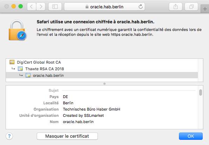Image resolution: width=209 pixels, height=145 pixels.
Task: Click the 'Berlin' locality value
Action: tap(68, 103)
